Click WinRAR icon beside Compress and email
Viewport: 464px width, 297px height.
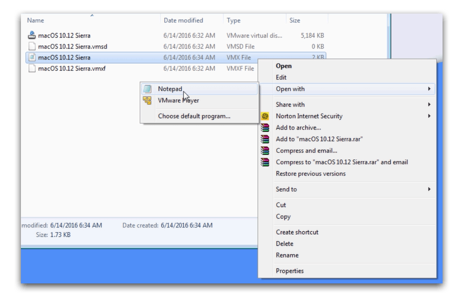click(265, 151)
